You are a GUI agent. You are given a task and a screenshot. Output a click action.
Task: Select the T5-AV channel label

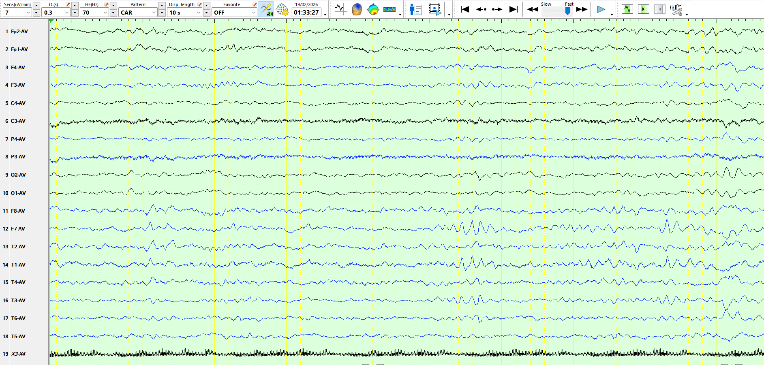pos(18,336)
